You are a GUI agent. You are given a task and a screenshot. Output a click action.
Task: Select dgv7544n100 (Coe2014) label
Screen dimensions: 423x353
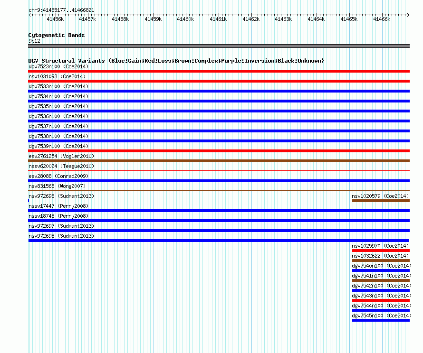tap(382, 306)
